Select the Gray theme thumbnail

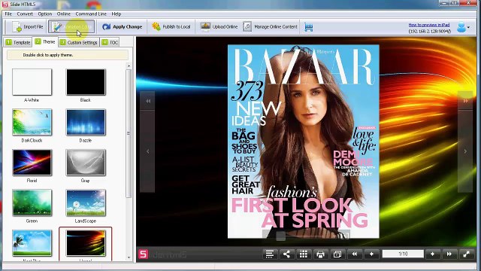[86, 163]
